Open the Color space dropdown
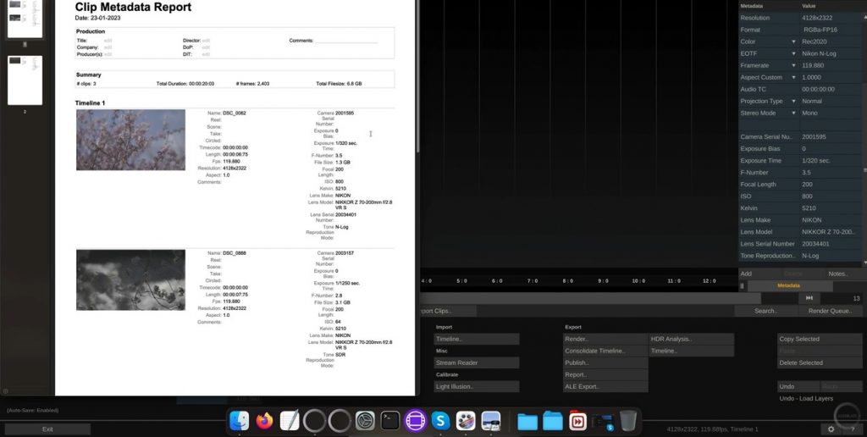Viewport: 867px width, 437px height. coord(793,41)
